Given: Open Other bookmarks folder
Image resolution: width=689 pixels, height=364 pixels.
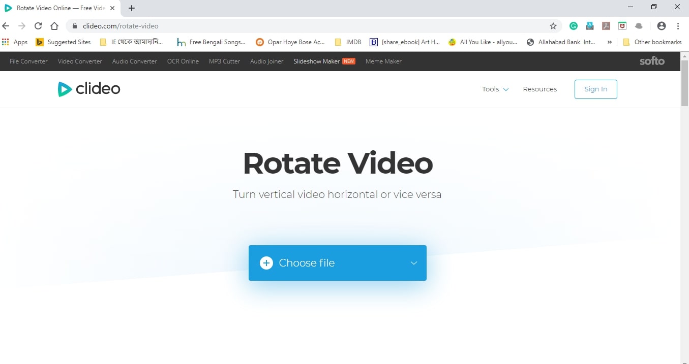Looking at the screenshot, I should [652, 42].
